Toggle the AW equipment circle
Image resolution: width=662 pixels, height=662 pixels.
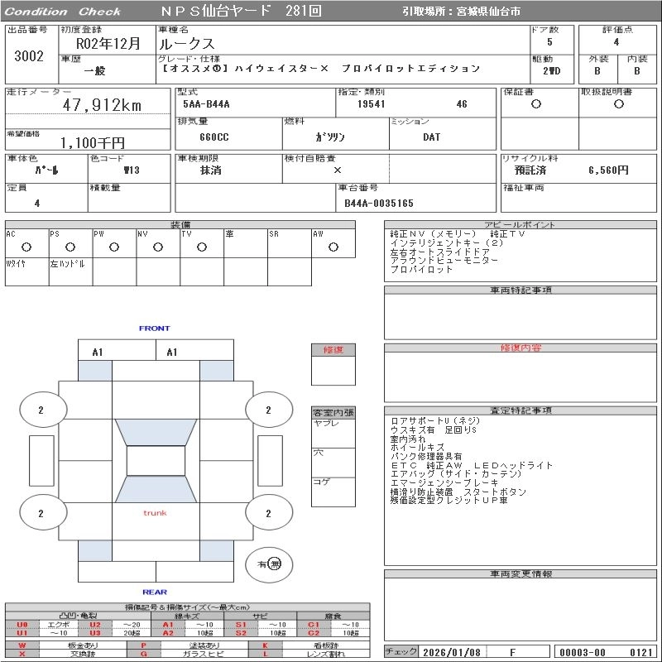pos(333,247)
